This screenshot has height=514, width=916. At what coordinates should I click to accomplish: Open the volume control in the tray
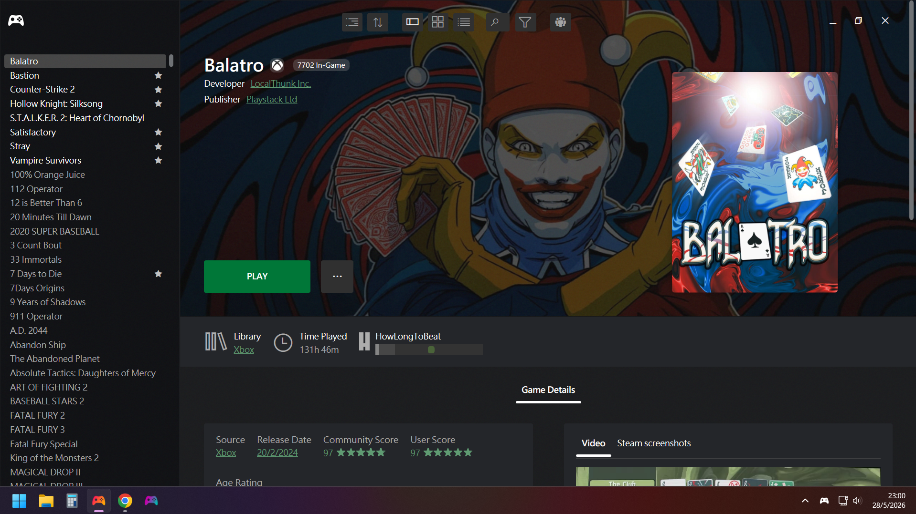pos(857,501)
